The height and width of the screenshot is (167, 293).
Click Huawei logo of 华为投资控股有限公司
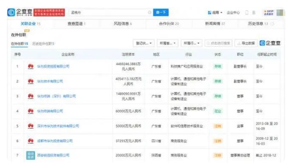pyautogui.click(x=31, y=67)
